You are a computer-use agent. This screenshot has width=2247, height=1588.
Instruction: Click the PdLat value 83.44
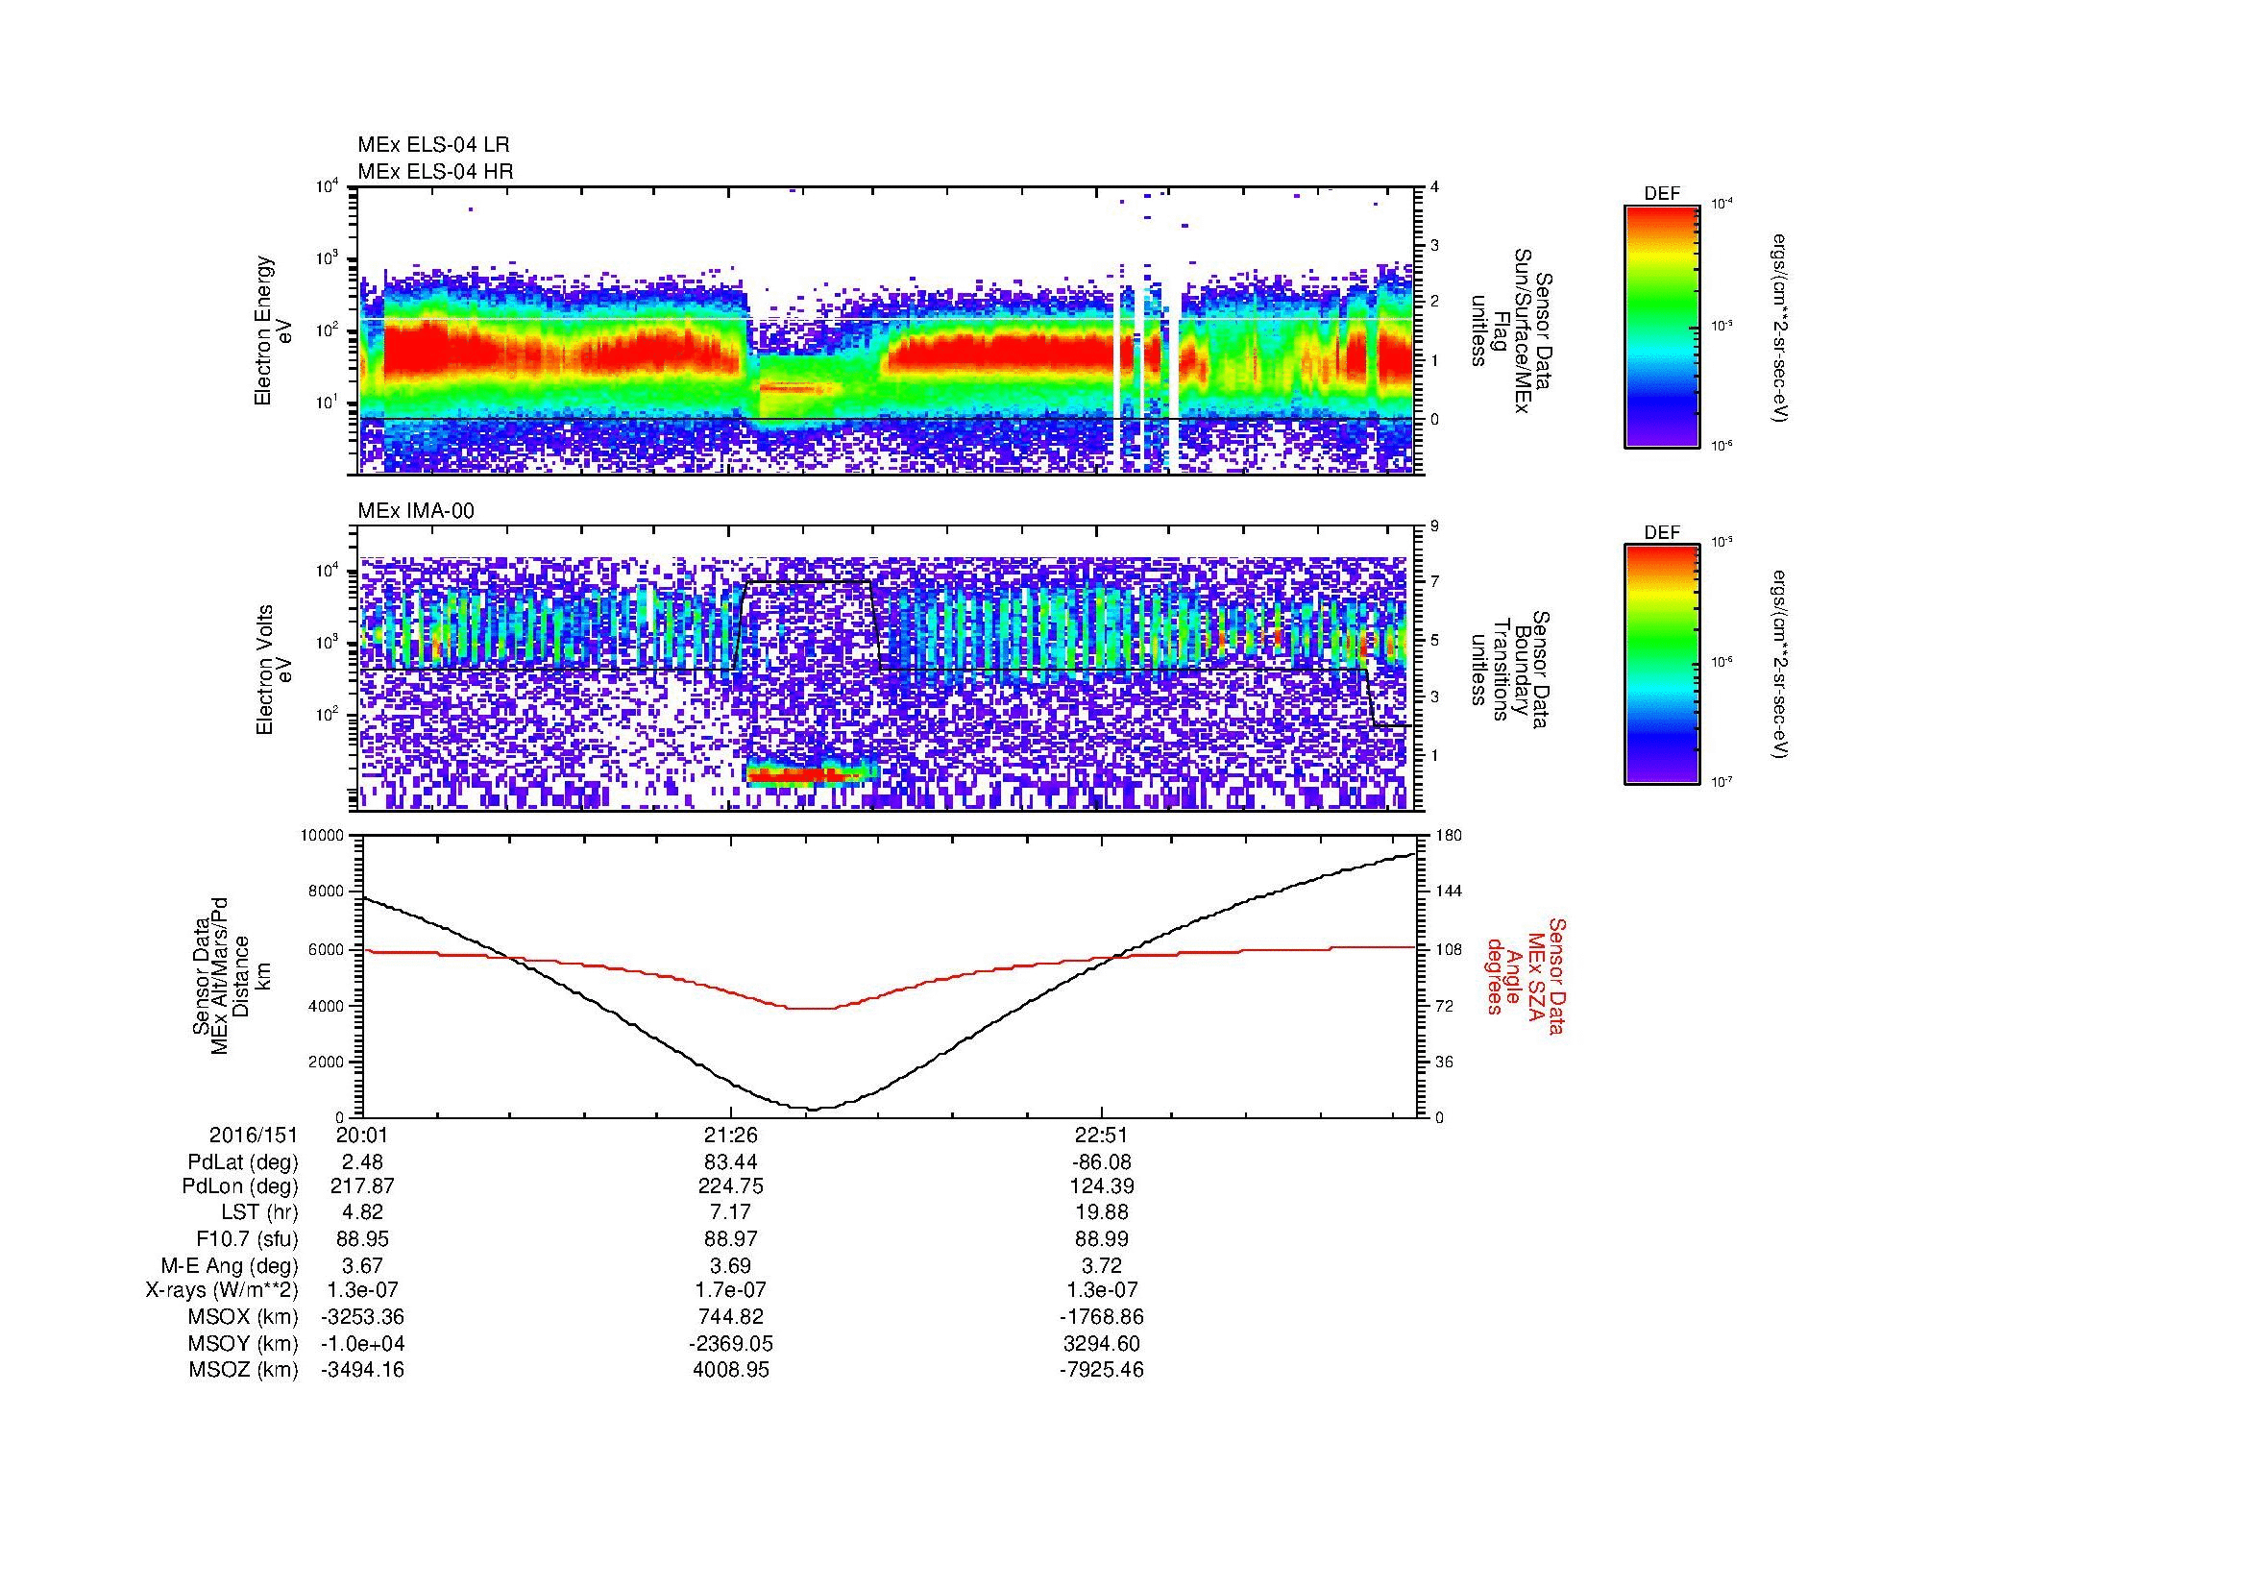click(x=731, y=1161)
